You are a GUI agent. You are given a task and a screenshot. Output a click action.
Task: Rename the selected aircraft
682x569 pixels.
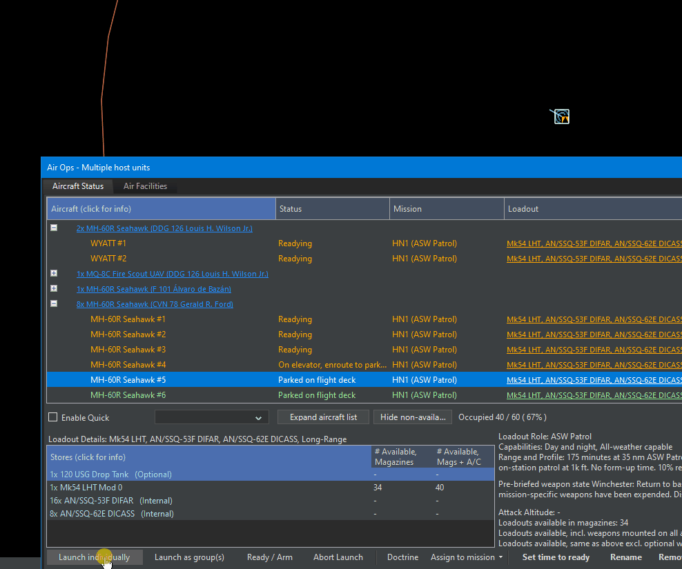point(625,557)
